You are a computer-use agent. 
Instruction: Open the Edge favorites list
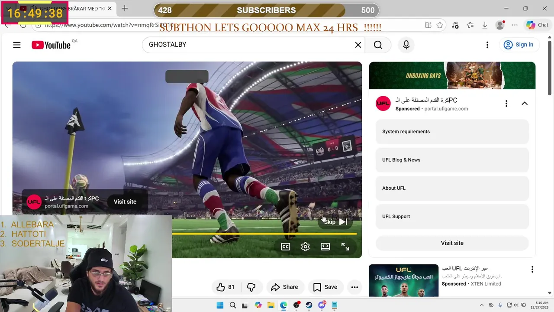470,25
